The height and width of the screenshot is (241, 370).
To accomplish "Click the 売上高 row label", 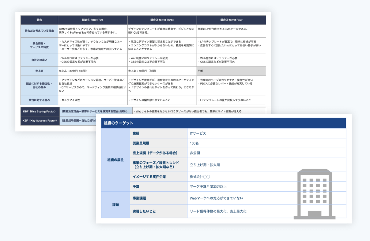I will tap(39, 71).
